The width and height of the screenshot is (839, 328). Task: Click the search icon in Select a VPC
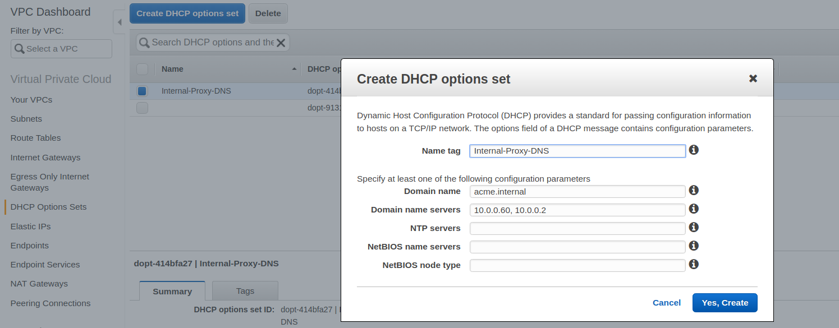coord(18,49)
